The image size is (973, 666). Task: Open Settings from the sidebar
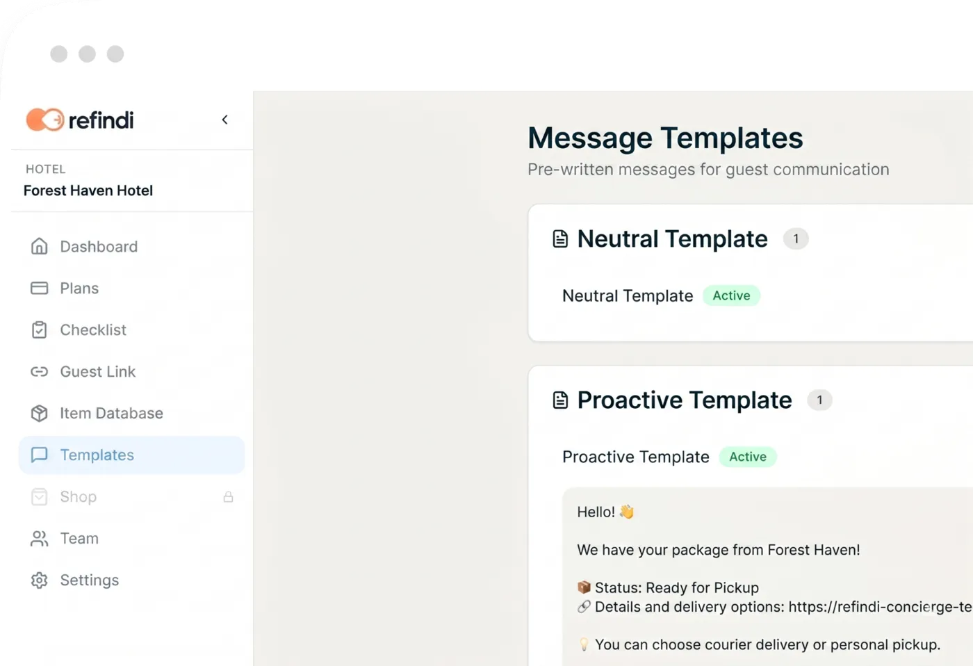[131, 580]
